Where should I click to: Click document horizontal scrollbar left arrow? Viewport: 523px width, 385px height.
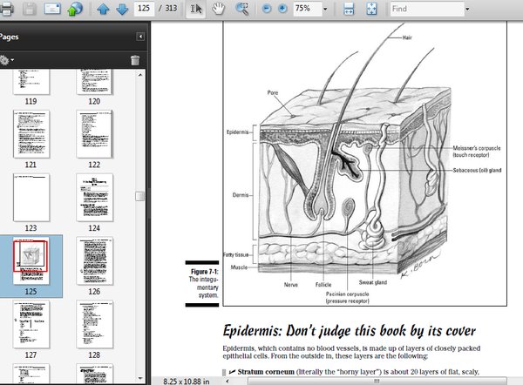tap(228, 381)
